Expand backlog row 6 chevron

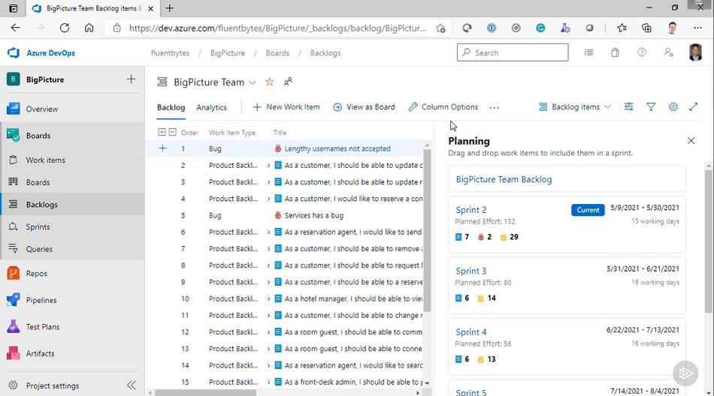pos(268,232)
